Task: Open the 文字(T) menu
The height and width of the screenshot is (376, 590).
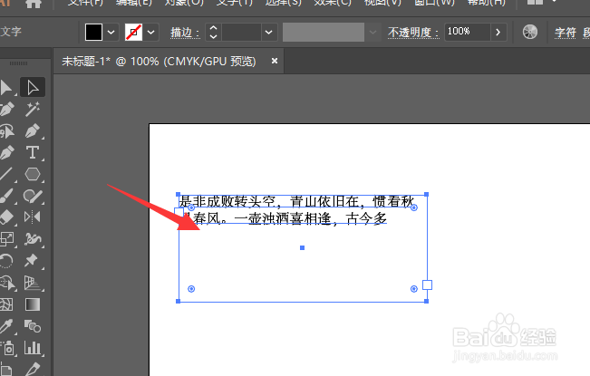Action: 234,3
